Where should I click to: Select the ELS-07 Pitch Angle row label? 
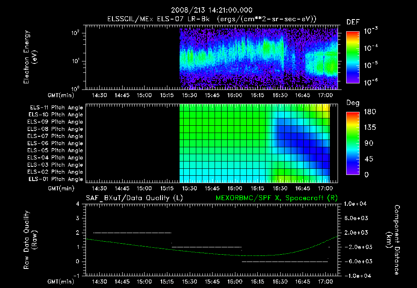(55, 136)
